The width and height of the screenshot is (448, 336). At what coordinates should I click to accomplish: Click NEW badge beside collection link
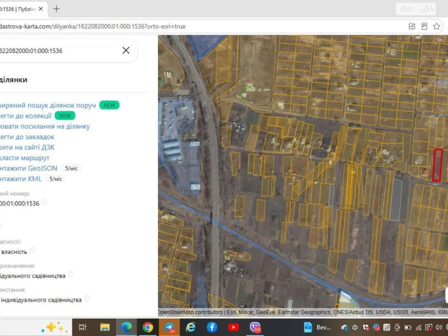coord(65,116)
